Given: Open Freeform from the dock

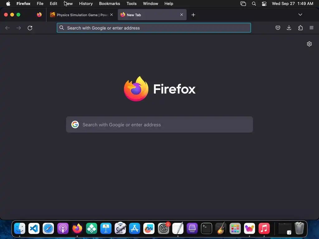Looking at the screenshot, I should coord(149,228).
